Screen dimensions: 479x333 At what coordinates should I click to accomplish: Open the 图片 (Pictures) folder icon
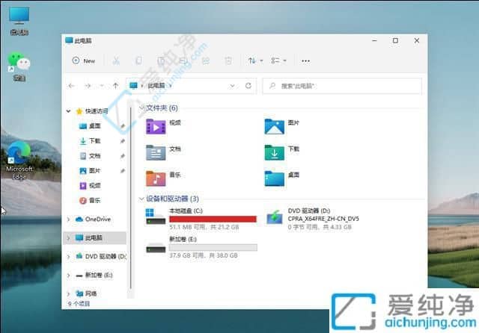pos(274,126)
